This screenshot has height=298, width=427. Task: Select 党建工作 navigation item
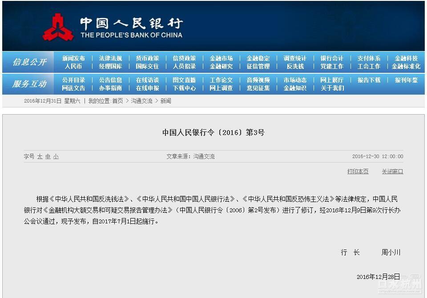pos(332,66)
